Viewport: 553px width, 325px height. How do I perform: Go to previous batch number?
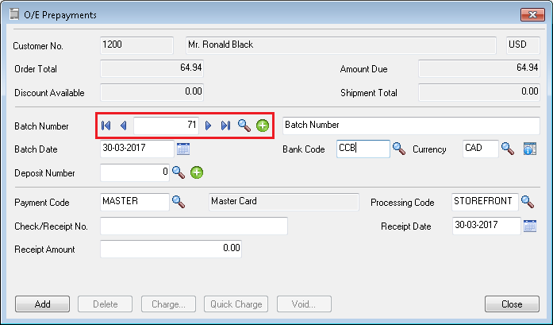pyautogui.click(x=123, y=126)
